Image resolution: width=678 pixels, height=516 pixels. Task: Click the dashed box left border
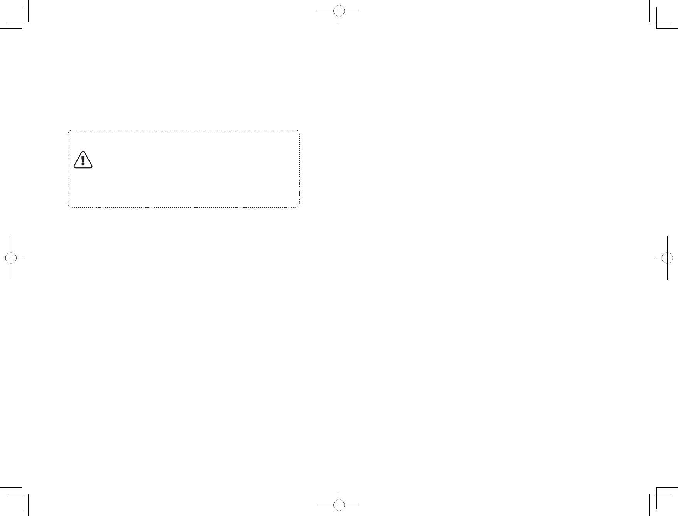click(x=68, y=169)
